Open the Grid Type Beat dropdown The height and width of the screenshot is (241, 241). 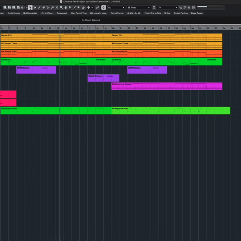pyautogui.click(x=139, y=8)
